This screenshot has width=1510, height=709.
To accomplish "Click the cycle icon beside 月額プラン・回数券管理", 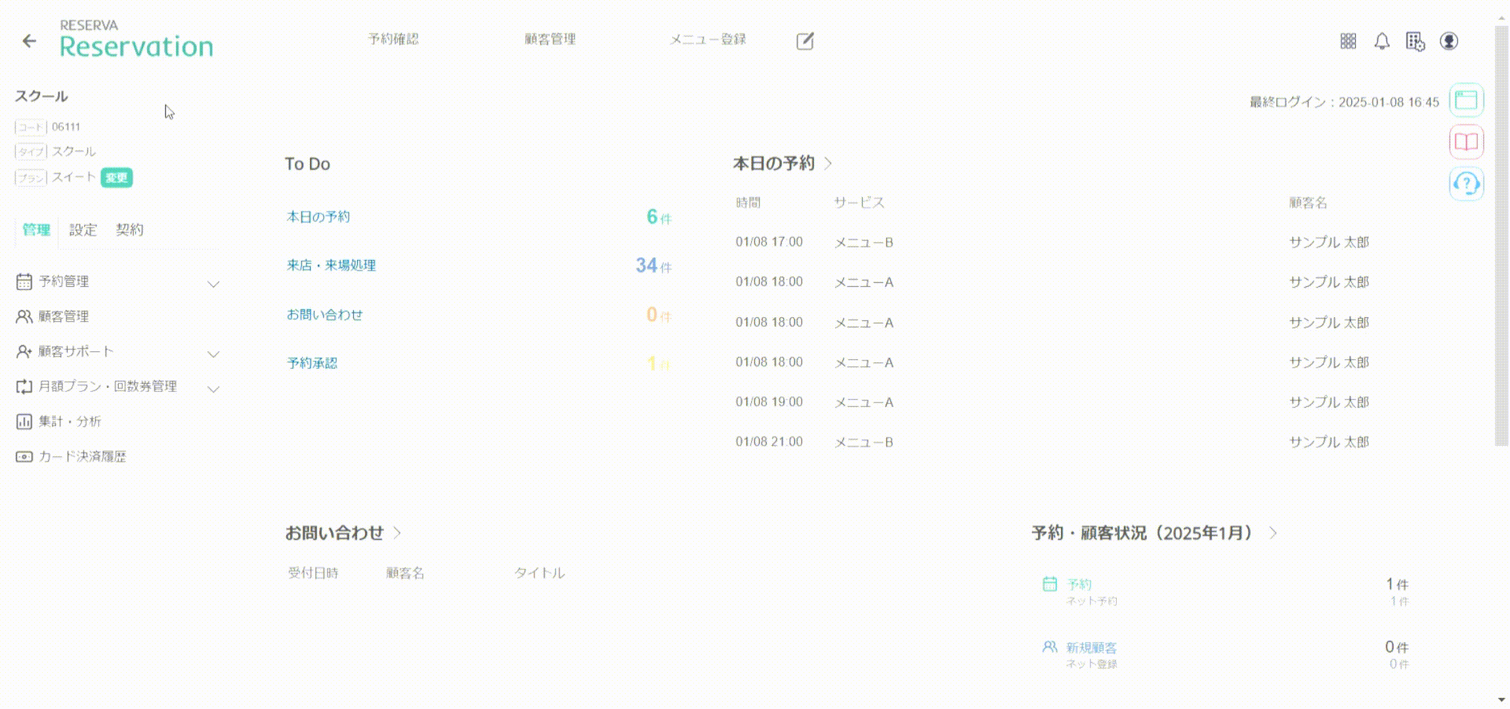I will [24, 387].
